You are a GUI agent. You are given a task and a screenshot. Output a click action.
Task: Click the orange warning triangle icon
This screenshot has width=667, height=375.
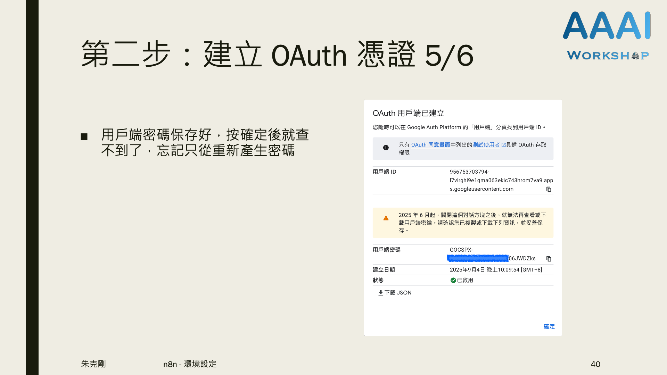pos(386,218)
